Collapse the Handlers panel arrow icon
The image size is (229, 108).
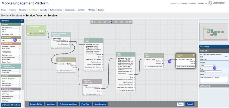pyautogui.click(x=22, y=21)
